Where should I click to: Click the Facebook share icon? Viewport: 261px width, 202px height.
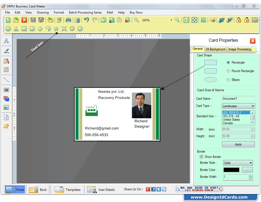coord(153,189)
